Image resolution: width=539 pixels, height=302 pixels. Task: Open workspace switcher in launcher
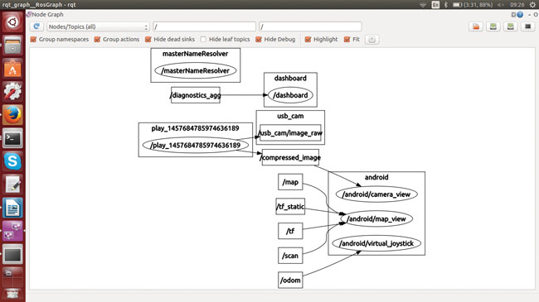[12, 276]
